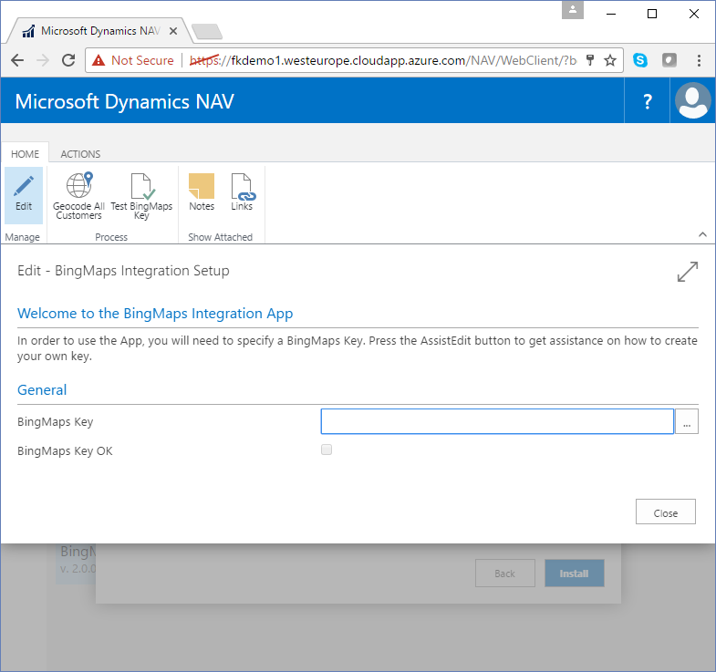Image resolution: width=716 pixels, height=672 pixels.
Task: Click the Skype extension icon
Action: point(640,60)
